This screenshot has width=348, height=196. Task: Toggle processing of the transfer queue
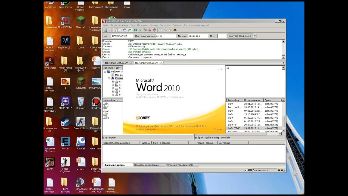pyautogui.click(x=140, y=30)
